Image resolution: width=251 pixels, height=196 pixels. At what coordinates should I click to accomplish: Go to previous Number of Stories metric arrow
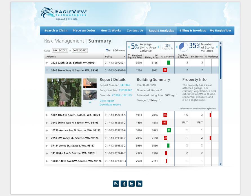(x=177, y=47)
